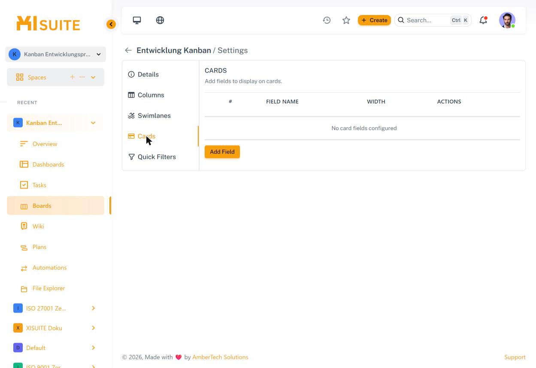Open the AmberTech Solutions link
536x368 pixels.
click(x=220, y=357)
